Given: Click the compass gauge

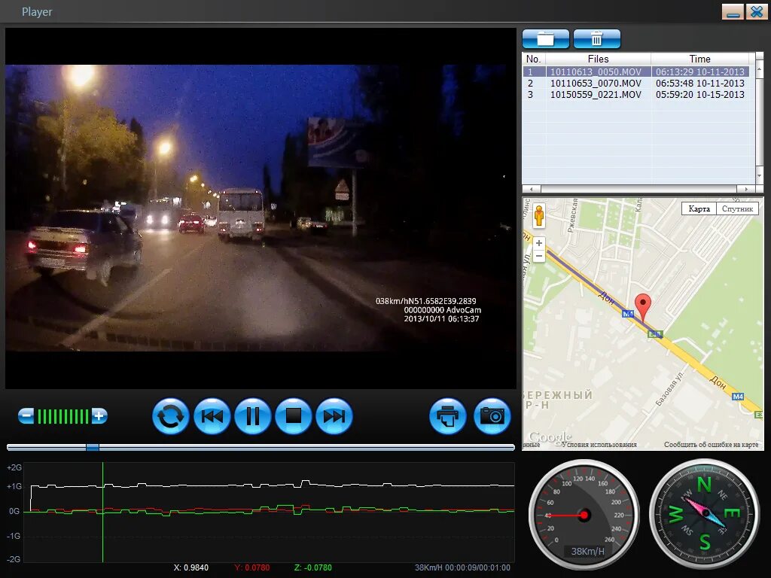Looking at the screenshot, I should pos(705,514).
